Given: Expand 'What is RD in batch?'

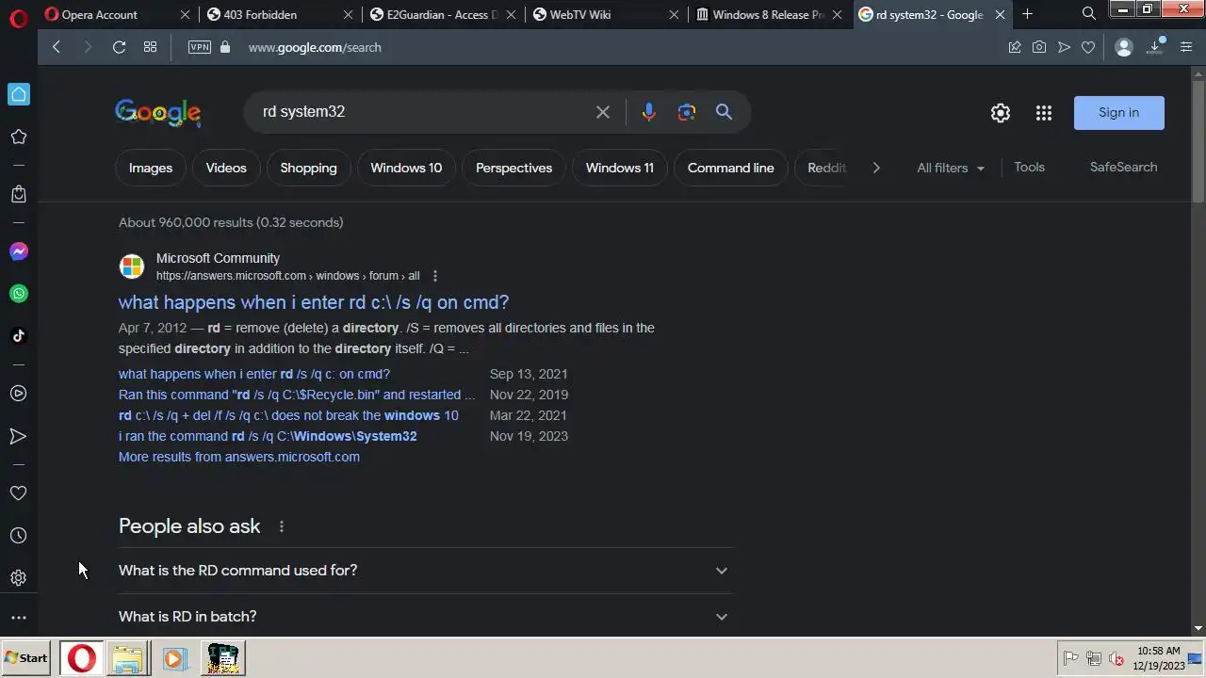Looking at the screenshot, I should coord(425,617).
